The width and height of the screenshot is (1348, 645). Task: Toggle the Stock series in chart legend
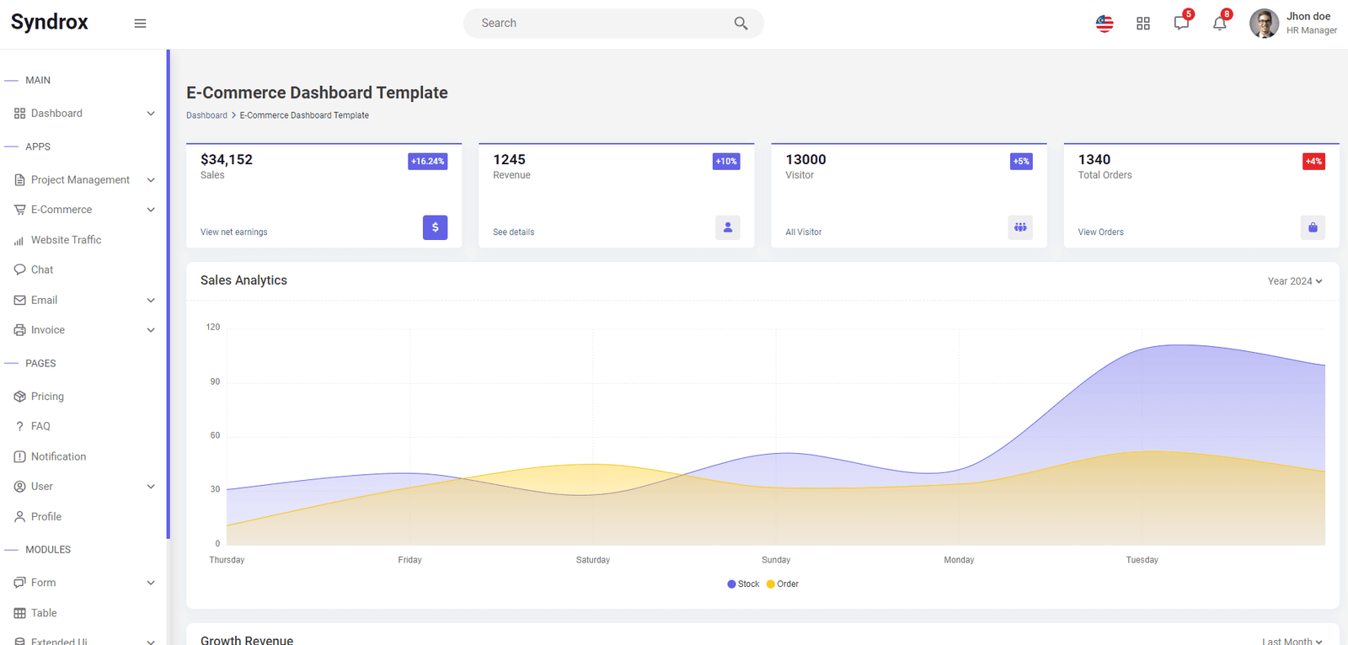point(743,584)
